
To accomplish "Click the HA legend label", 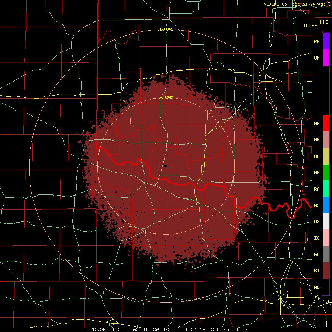I will point(317,123).
